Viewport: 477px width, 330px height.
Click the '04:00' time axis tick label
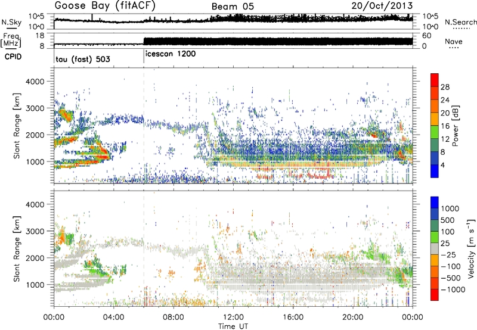[x=113, y=317]
